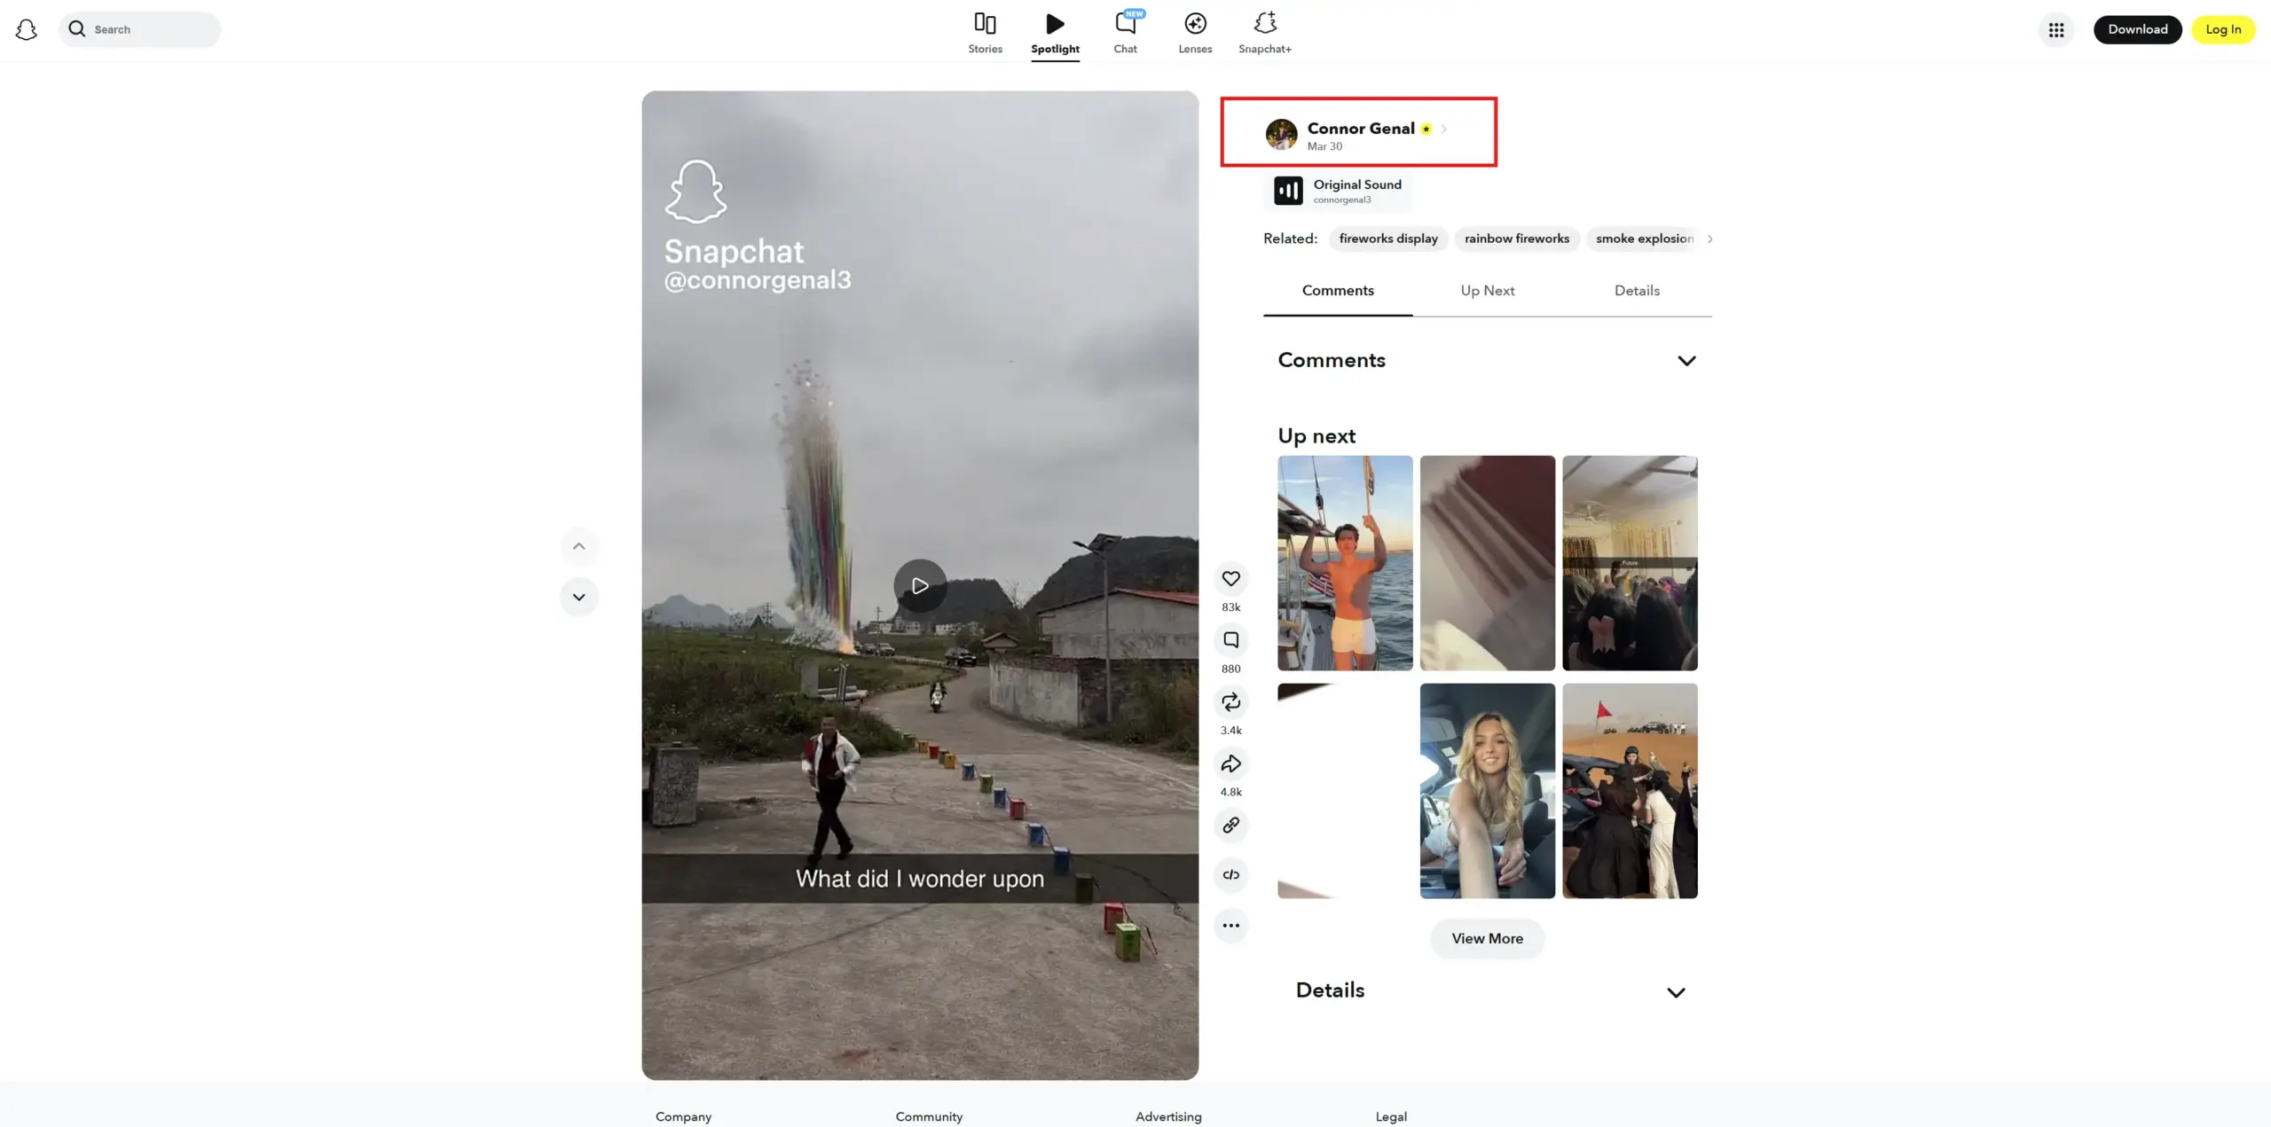Open more options three-dot icon

(1230, 926)
